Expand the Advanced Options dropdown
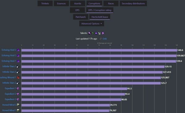The image size is (185, 113). pos(92,24)
